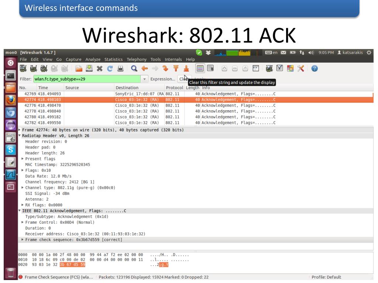
Task: Expand the RX flags node
Action: click(x=23, y=205)
